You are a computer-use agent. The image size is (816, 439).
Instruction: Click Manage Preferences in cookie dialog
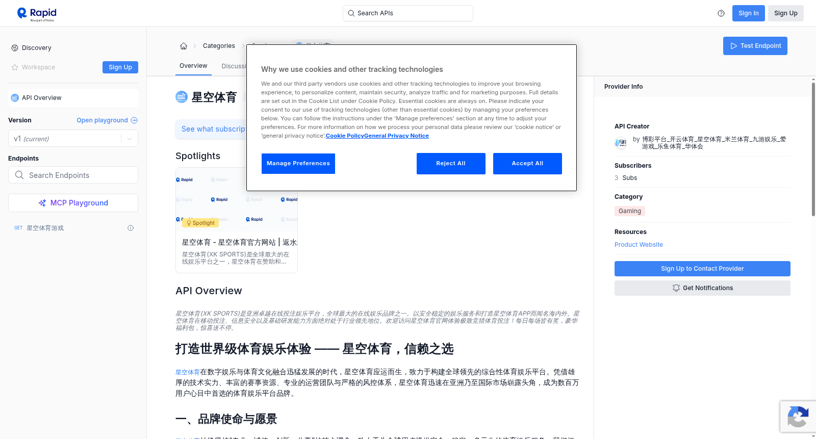298,164
